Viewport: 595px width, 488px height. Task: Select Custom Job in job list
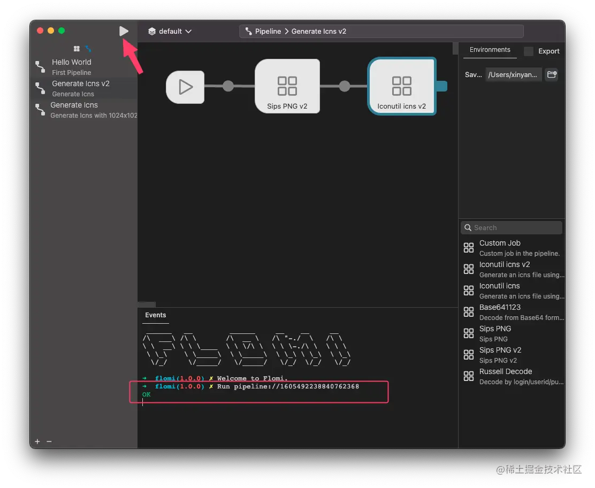tap(512, 248)
